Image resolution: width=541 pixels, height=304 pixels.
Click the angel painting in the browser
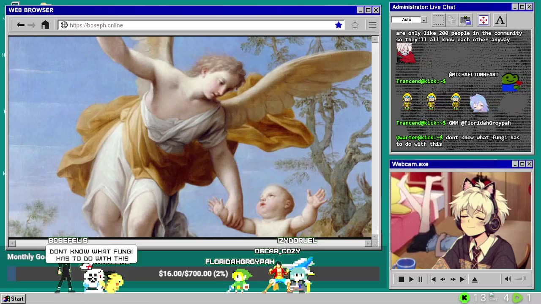[190, 137]
